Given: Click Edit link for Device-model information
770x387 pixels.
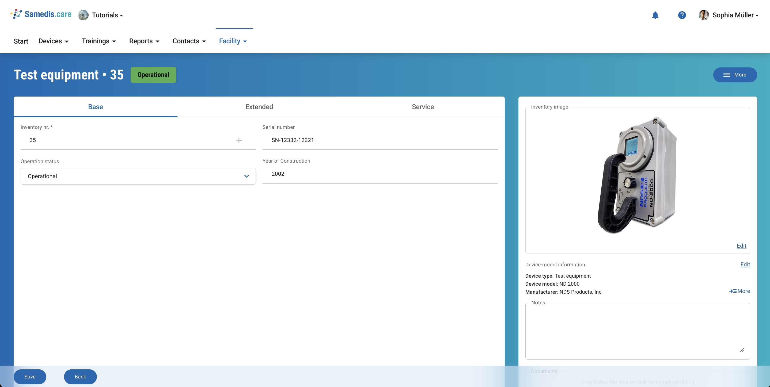Looking at the screenshot, I should click(x=745, y=264).
